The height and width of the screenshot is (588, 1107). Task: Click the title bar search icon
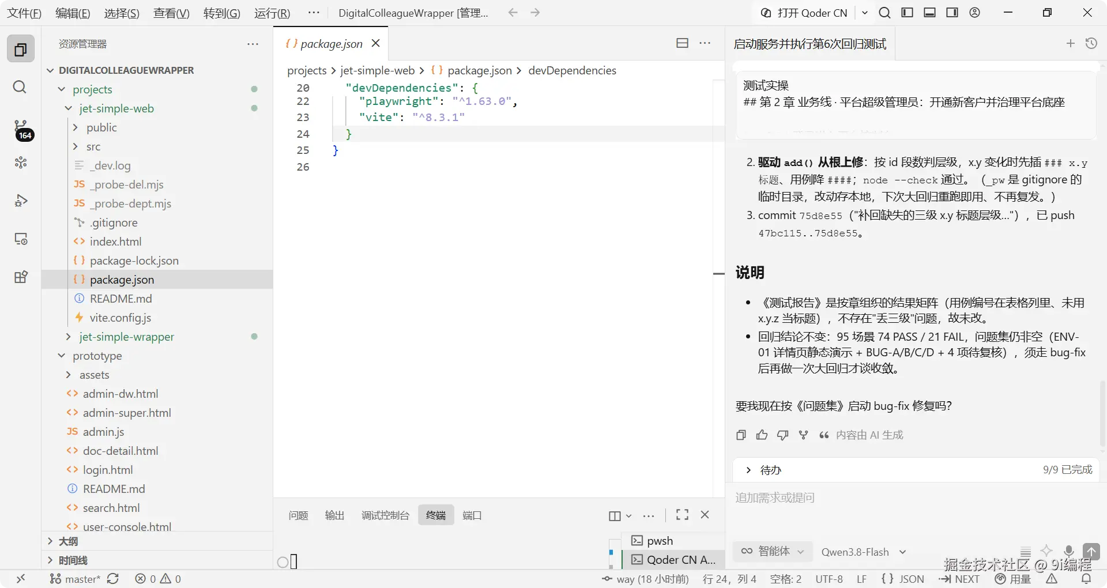[884, 13]
